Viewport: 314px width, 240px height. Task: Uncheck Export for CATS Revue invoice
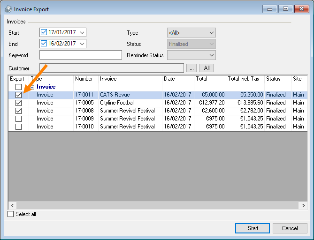tap(18, 95)
